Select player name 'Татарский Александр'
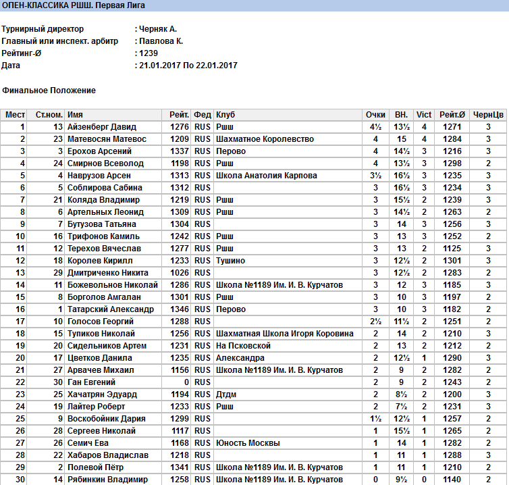Viewport: 509px width, 485px height. click(x=111, y=309)
